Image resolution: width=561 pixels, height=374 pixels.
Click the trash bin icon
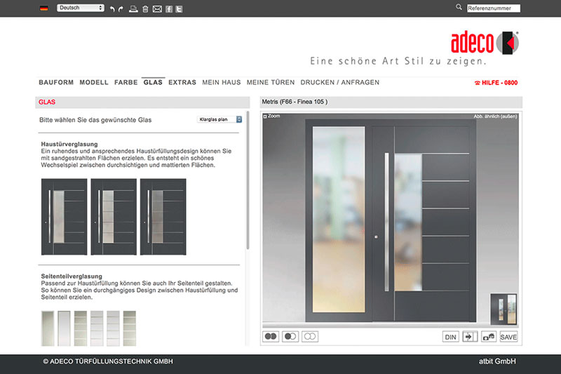point(145,9)
